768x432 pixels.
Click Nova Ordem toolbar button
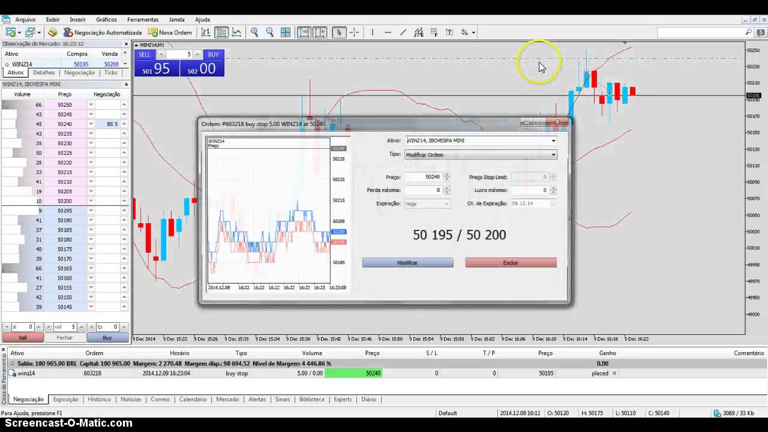[170, 32]
